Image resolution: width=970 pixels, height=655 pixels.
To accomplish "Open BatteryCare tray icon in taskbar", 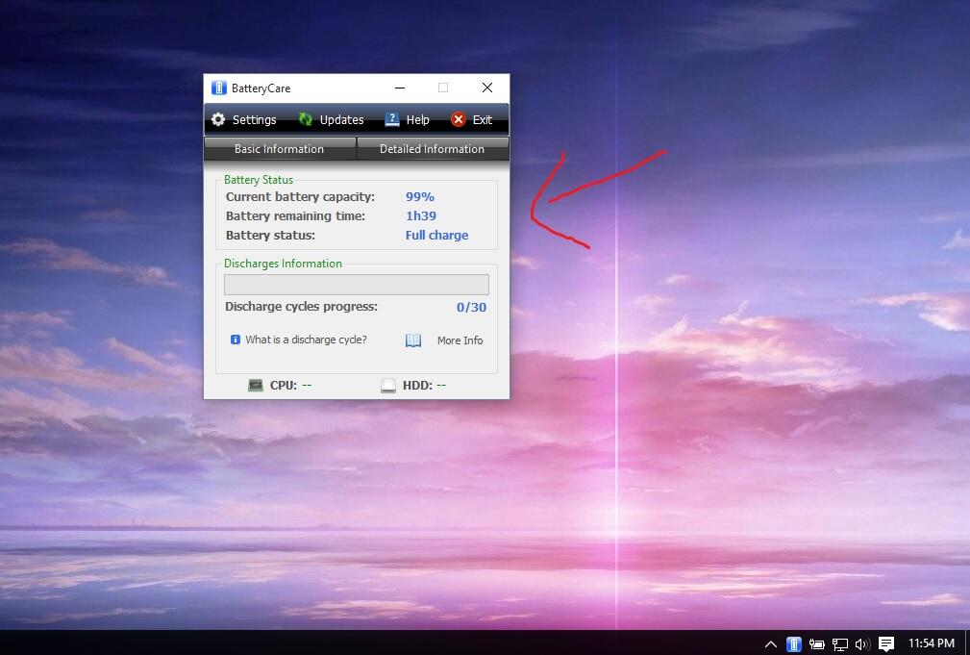I will [794, 643].
